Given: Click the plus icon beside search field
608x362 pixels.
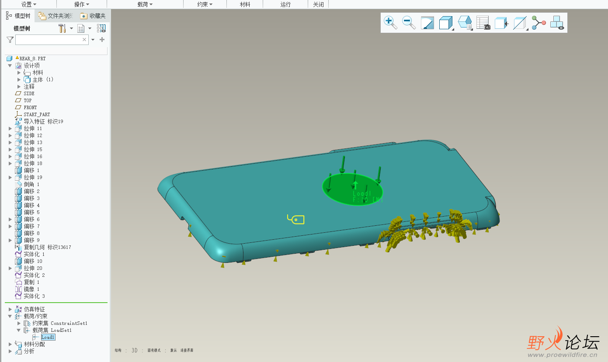Looking at the screenshot, I should click(x=102, y=39).
